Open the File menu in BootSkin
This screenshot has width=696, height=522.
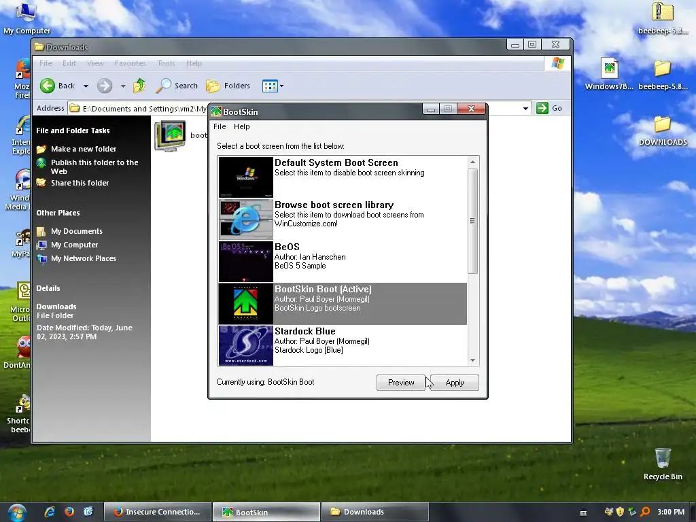(x=220, y=126)
